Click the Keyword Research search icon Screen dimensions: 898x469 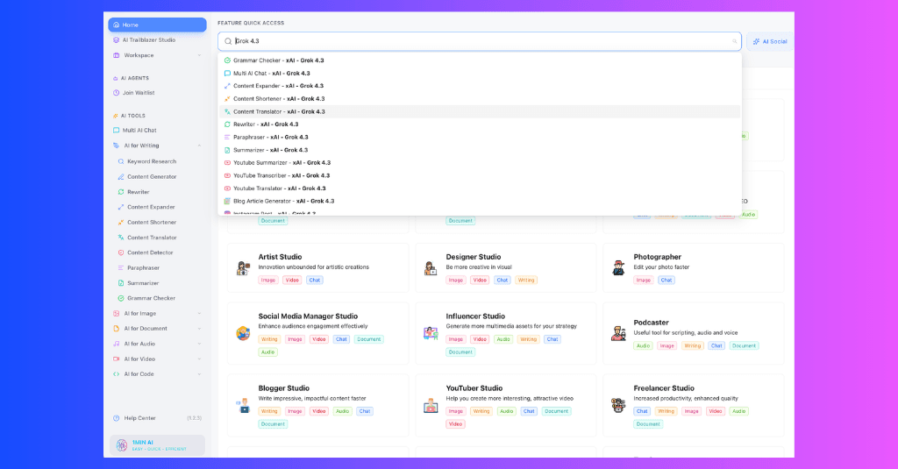(x=121, y=161)
